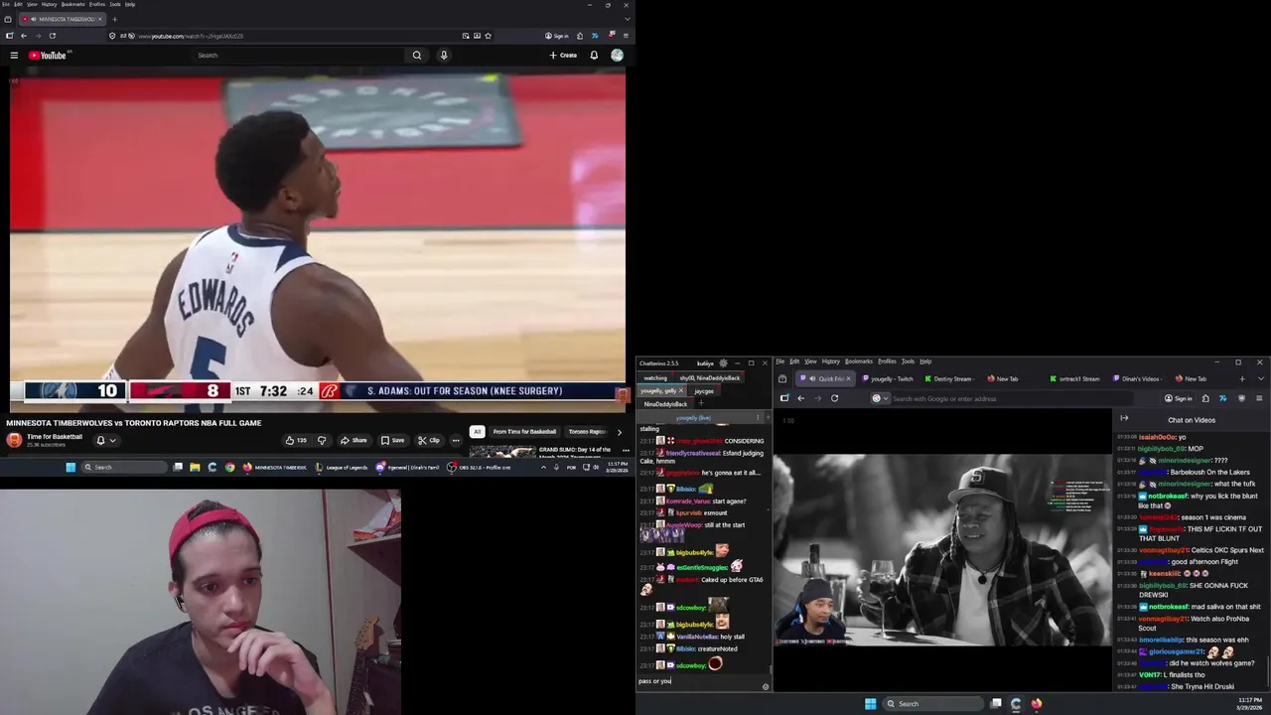Open emote picker in Chatterino input
Screen dimensions: 1271x715
tap(765, 686)
